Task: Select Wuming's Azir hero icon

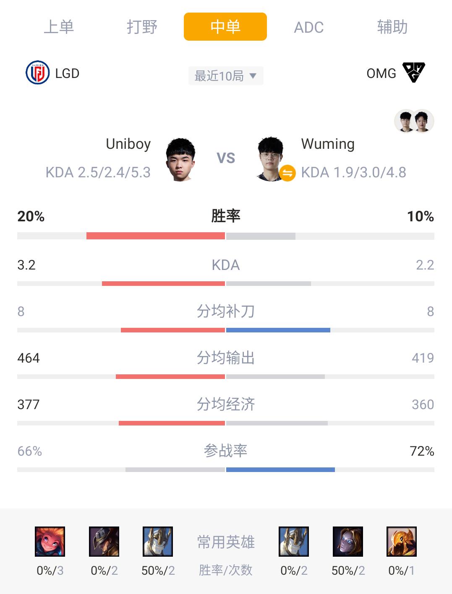Action: pos(402,542)
